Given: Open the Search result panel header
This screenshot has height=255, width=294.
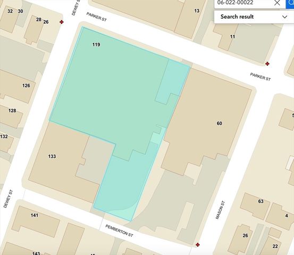Looking at the screenshot, I should coord(254,17).
